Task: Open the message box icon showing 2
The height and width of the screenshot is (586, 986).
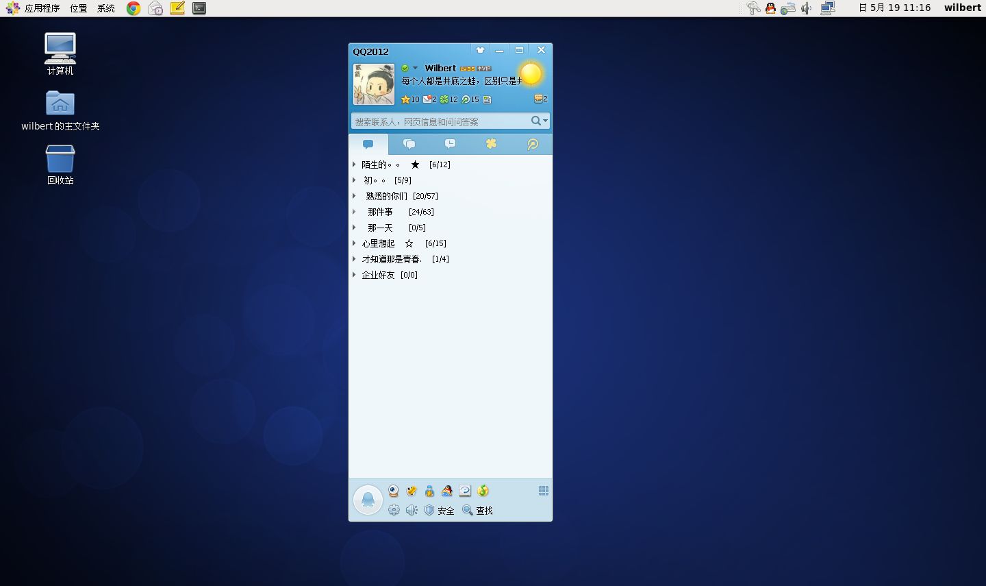Action: click(541, 99)
